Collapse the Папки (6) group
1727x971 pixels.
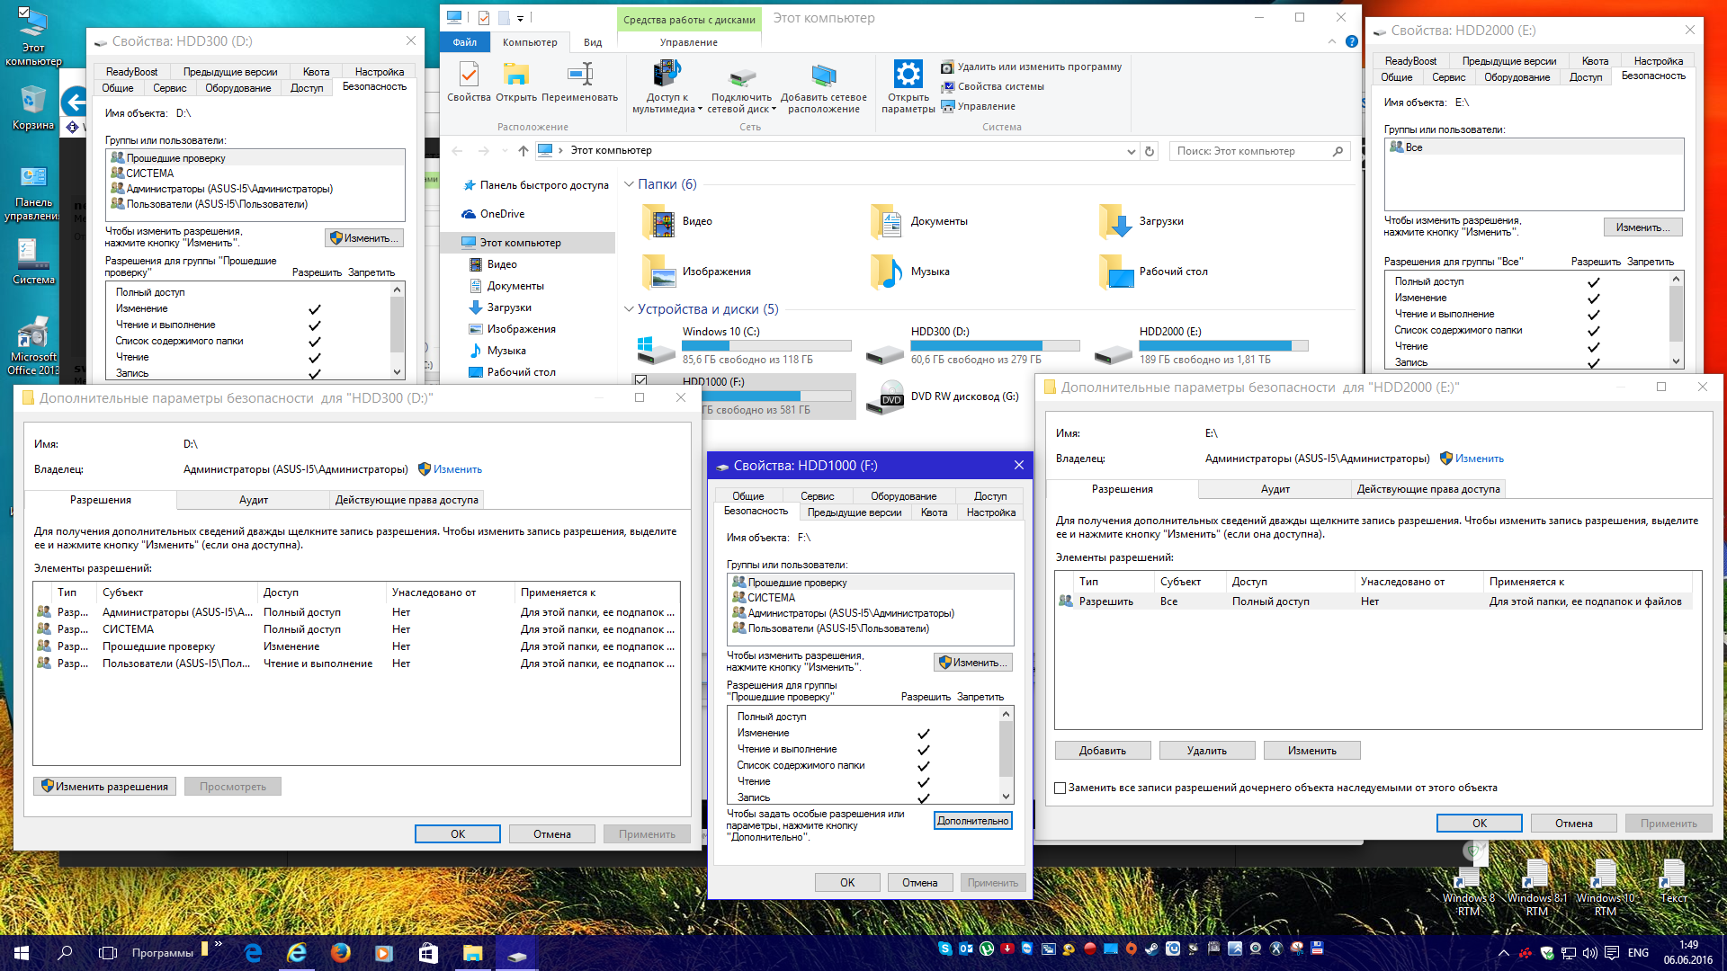point(629,184)
